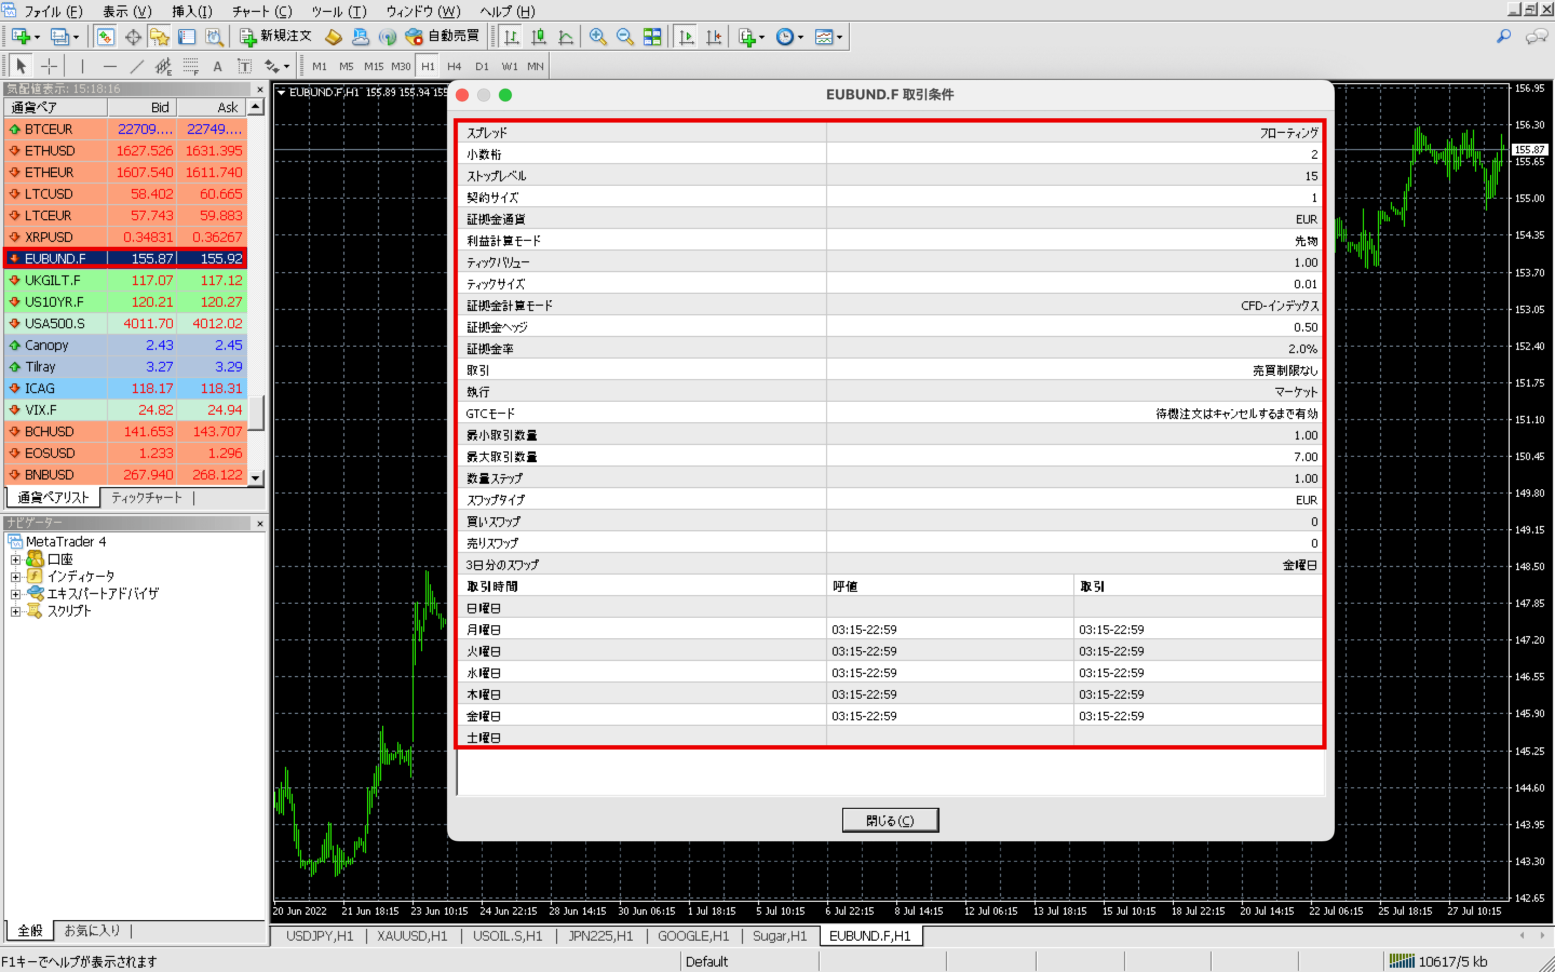The width and height of the screenshot is (1555, 972).
Task: Select the equidistant channel tool
Action: pyautogui.click(x=164, y=65)
